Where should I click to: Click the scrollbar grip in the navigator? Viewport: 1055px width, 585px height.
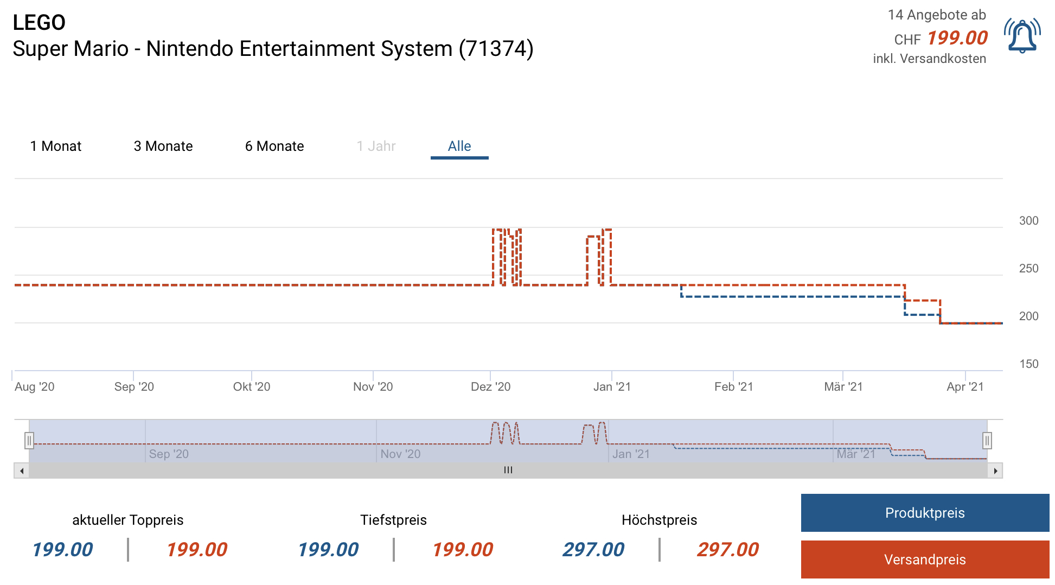508,470
